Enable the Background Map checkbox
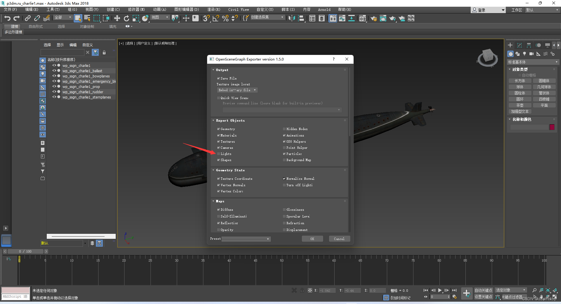561x304 pixels. pyautogui.click(x=284, y=160)
